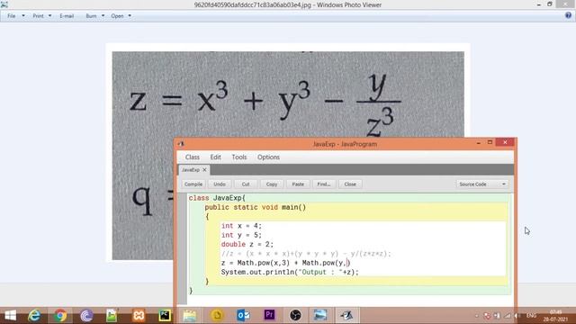
Task: Open the Outlook taskbar icon
Action: coord(243,316)
